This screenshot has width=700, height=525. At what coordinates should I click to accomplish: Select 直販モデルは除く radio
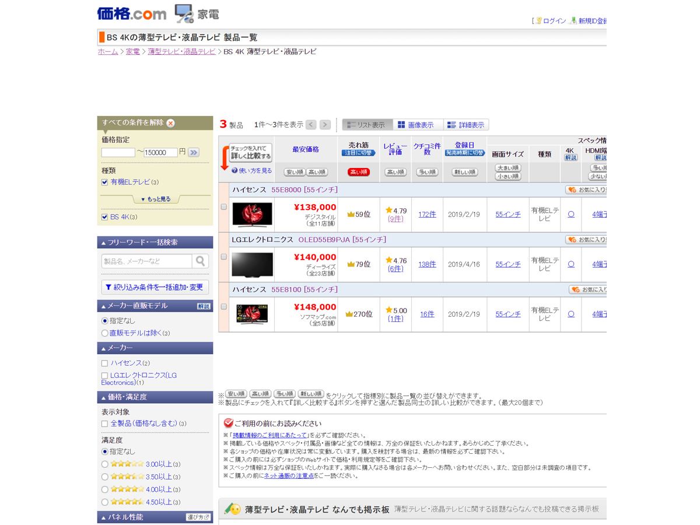click(105, 333)
